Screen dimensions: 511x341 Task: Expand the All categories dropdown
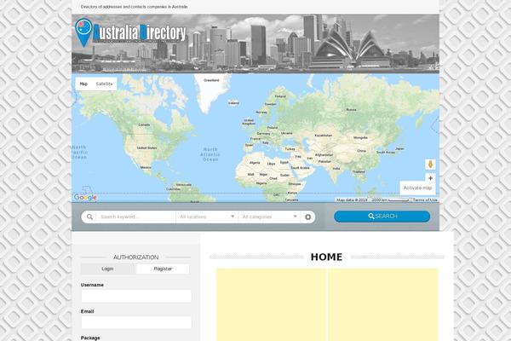pos(269,217)
